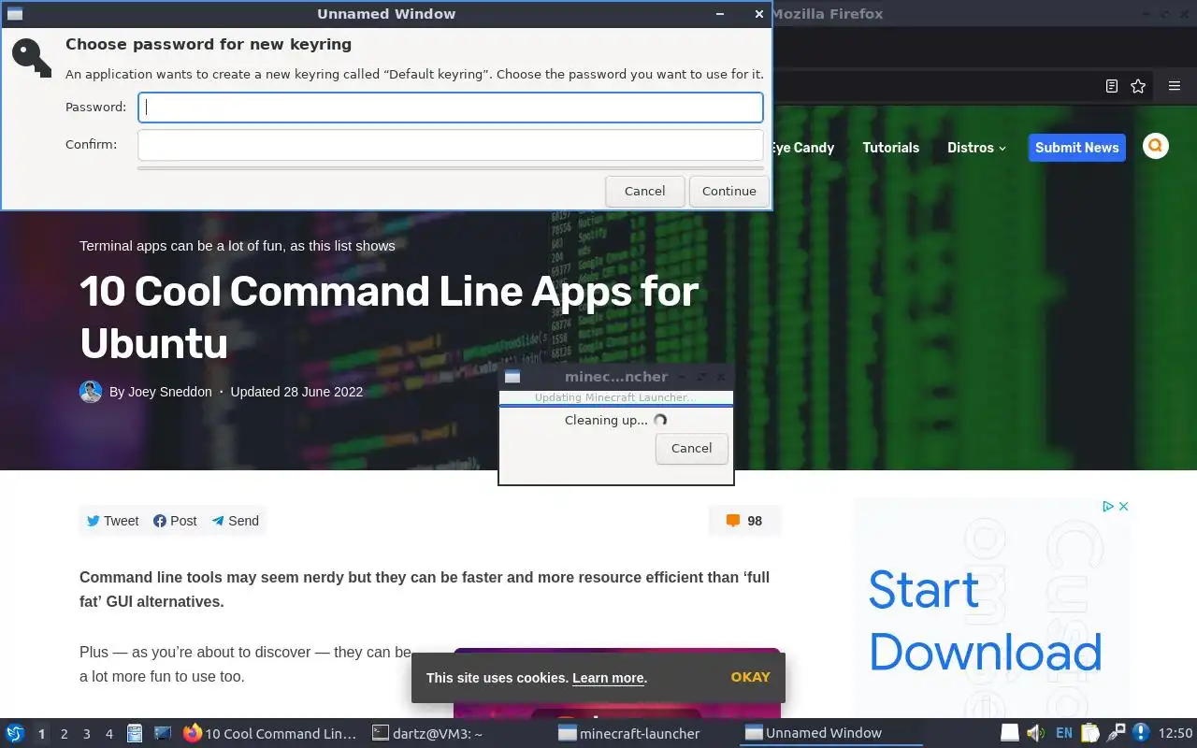Click the Submit News button
The height and width of the screenshot is (748, 1197).
pos(1077,148)
